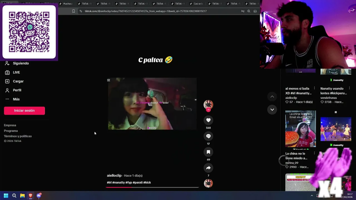
Task: Expand the system tray hidden icons chevron
Action: pyautogui.click(x=312, y=196)
